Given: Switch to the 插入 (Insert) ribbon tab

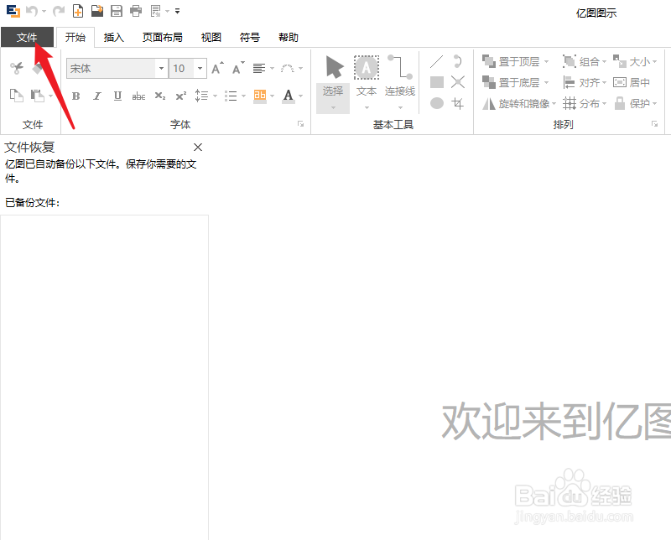Looking at the screenshot, I should pyautogui.click(x=114, y=37).
